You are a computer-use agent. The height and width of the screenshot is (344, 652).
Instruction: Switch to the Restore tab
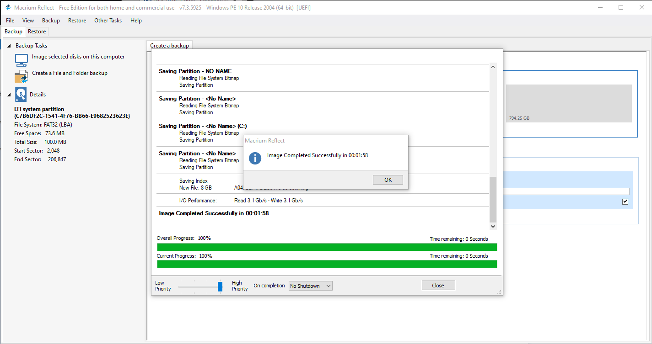tap(37, 32)
